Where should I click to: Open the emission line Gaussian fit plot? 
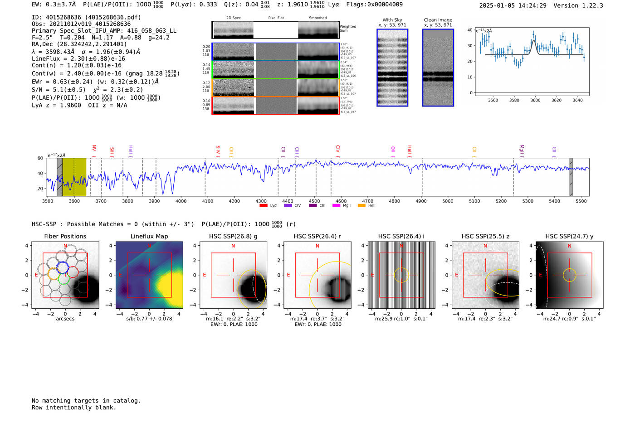click(532, 62)
